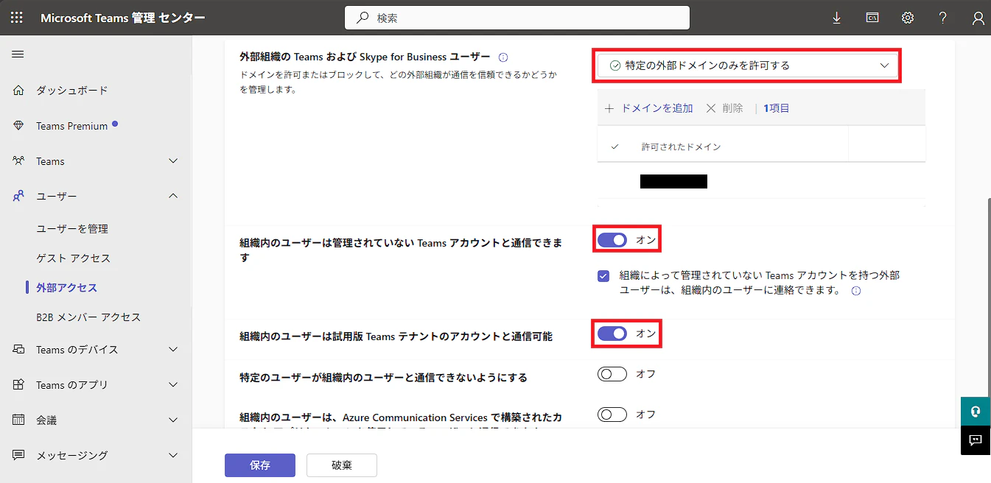Image resolution: width=991 pixels, height=483 pixels.
Task: Click ドメインを追加 link
Action: click(x=657, y=108)
